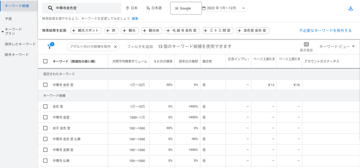
Task: Click the language icon for 日本語
Action: (x=148, y=8)
